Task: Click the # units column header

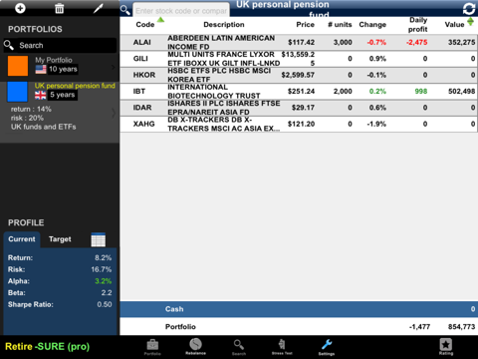Action: point(340,25)
